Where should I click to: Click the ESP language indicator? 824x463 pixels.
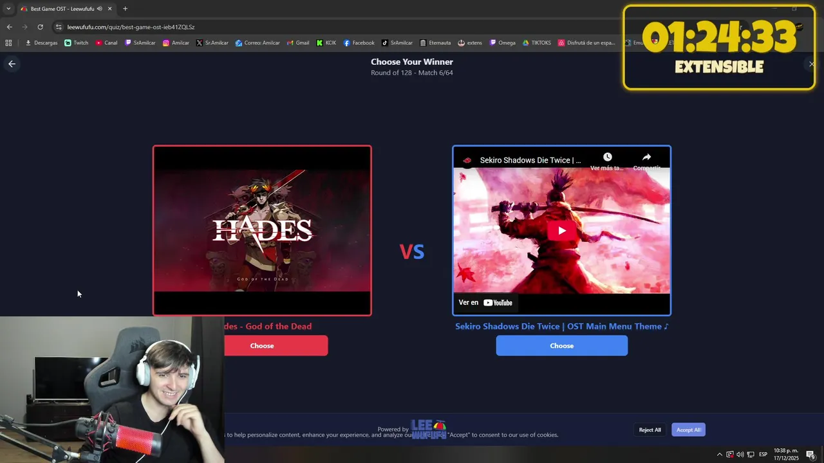(763, 455)
